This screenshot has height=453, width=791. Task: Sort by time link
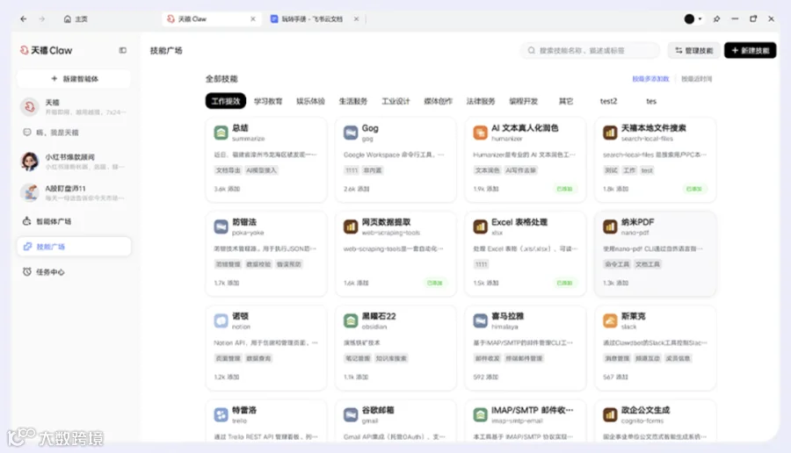[x=697, y=79]
